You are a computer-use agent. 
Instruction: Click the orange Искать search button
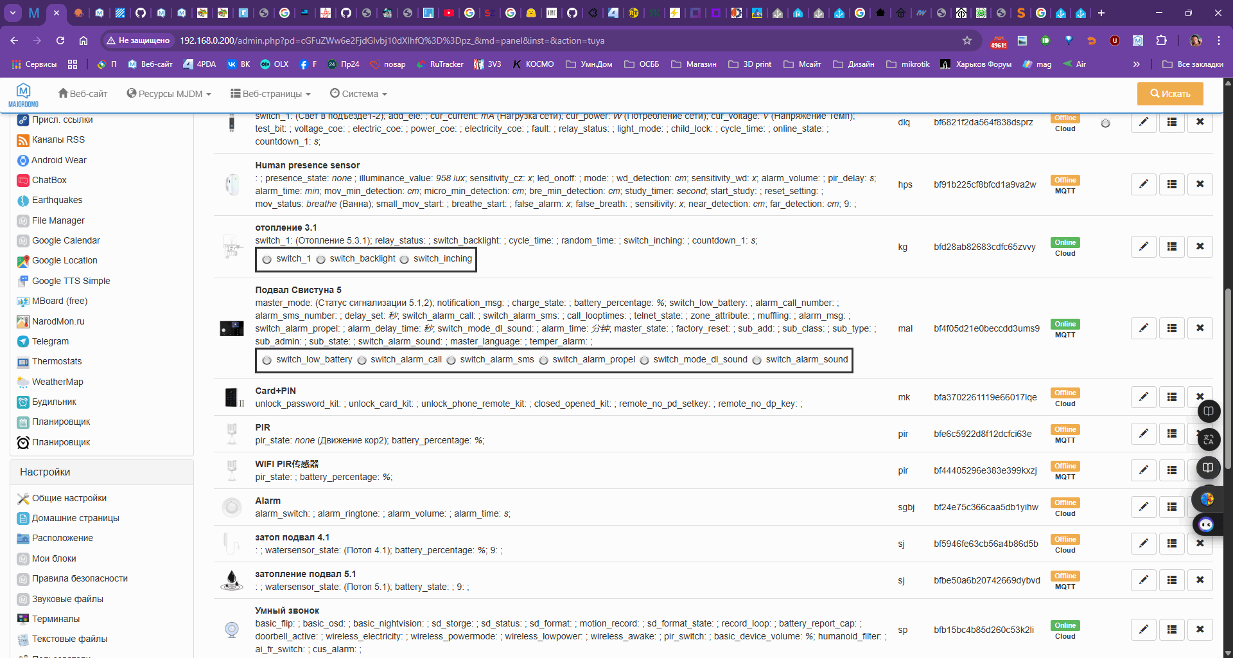(x=1169, y=94)
